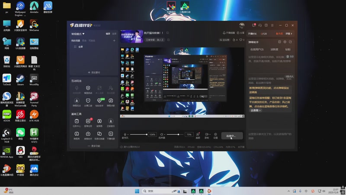This screenshot has height=195, width=346.
Task: Switch to the 活跃度 tab
Action: [x=274, y=49]
